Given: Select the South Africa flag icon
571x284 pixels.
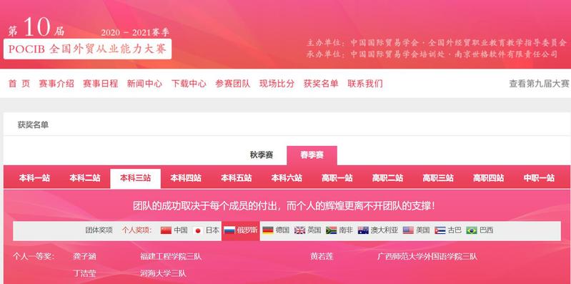Looking at the screenshot, I should (332, 230).
